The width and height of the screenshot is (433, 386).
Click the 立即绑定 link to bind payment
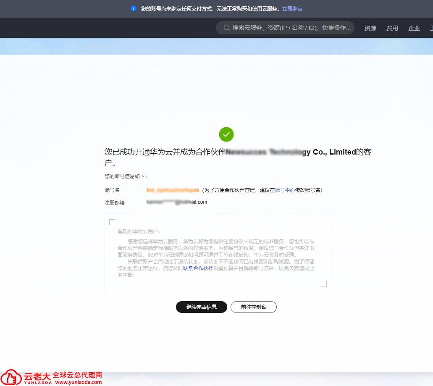292,9
